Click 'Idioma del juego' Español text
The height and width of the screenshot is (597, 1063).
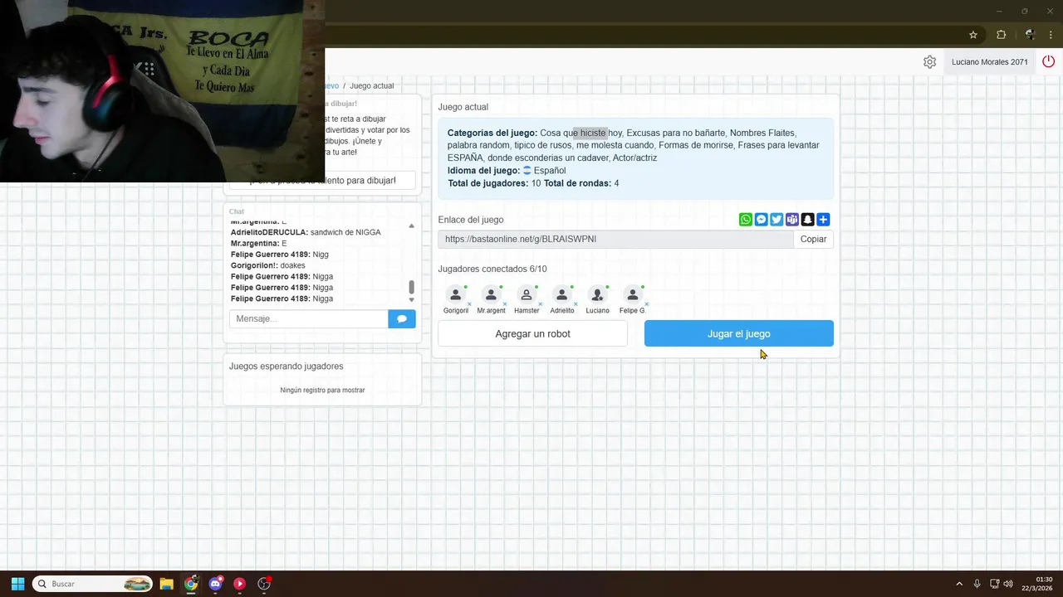pos(507,171)
